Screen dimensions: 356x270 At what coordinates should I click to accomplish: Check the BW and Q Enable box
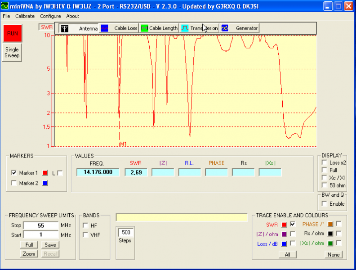point(325,203)
